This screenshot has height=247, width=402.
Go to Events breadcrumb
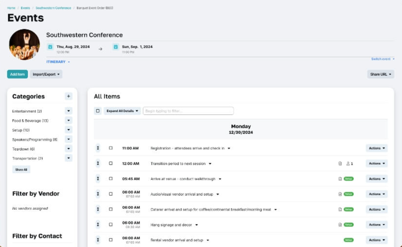[25, 8]
